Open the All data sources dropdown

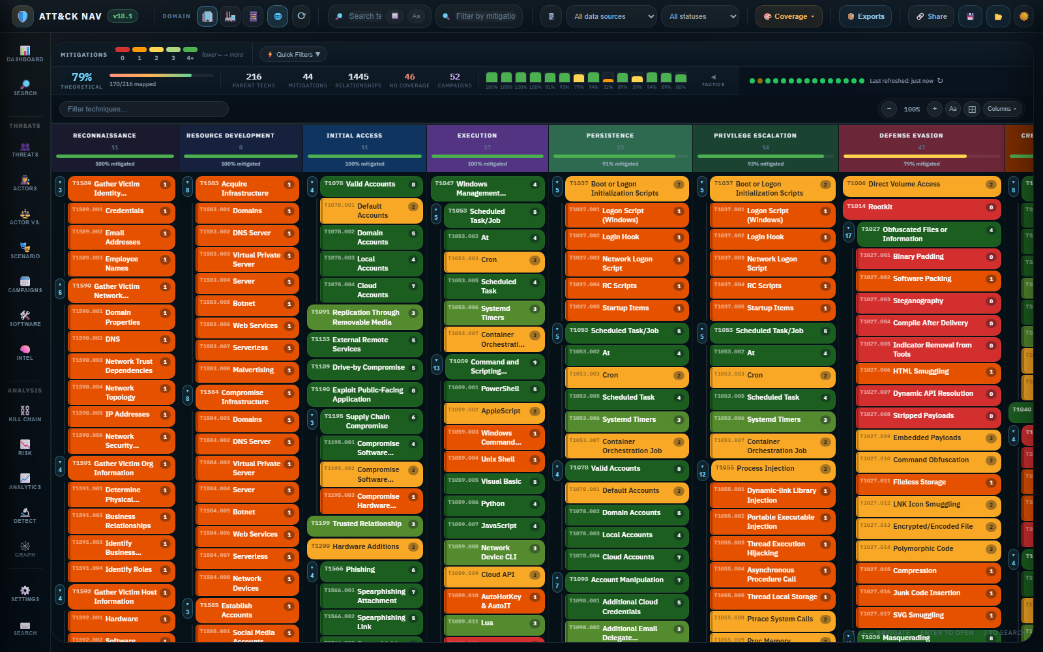(x=611, y=16)
